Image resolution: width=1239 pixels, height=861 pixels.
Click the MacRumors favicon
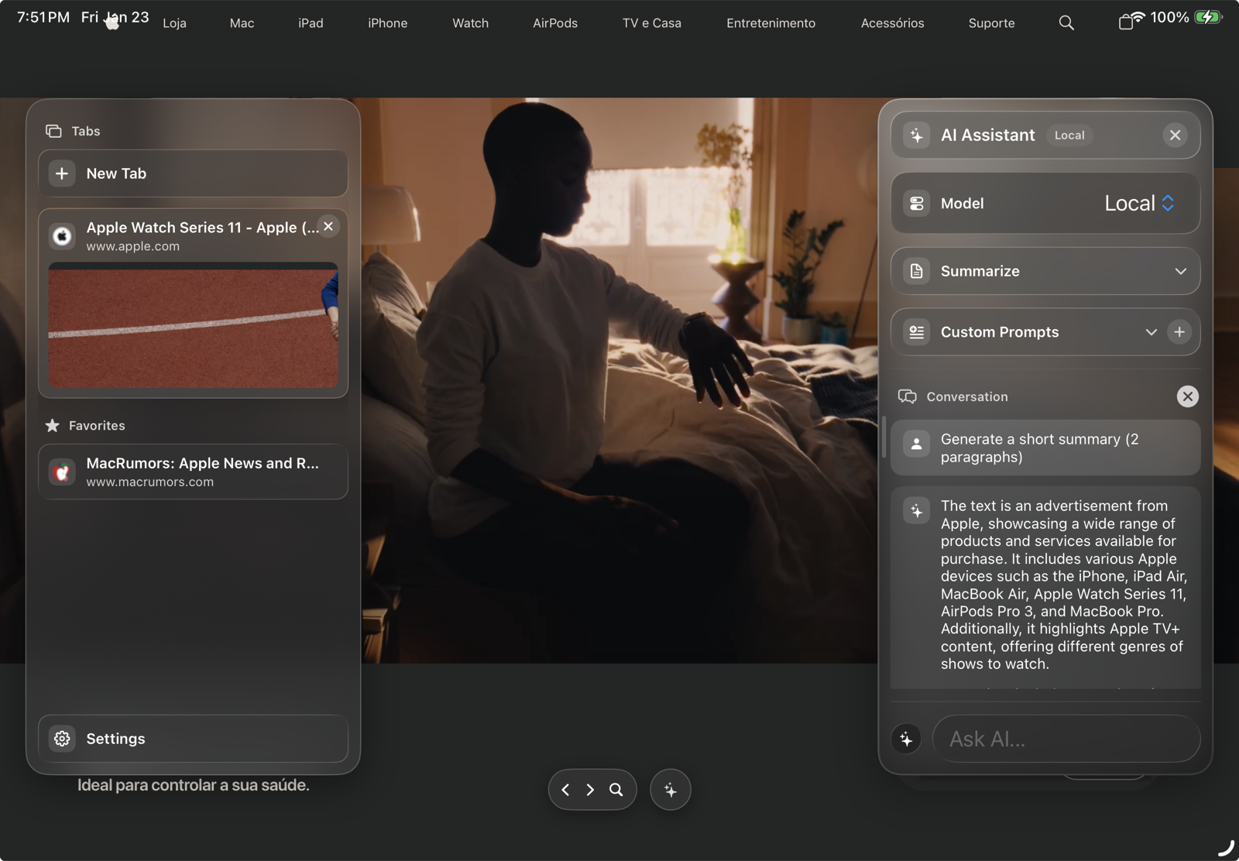coord(62,472)
